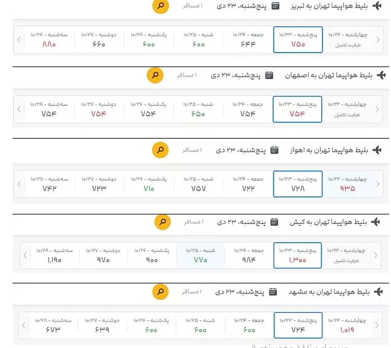Click passenger count in Tehran to Mashhad row

tap(192, 292)
